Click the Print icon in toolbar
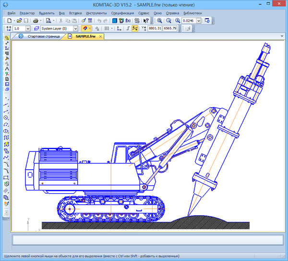The width and height of the screenshot is (288, 261). coord(36,21)
